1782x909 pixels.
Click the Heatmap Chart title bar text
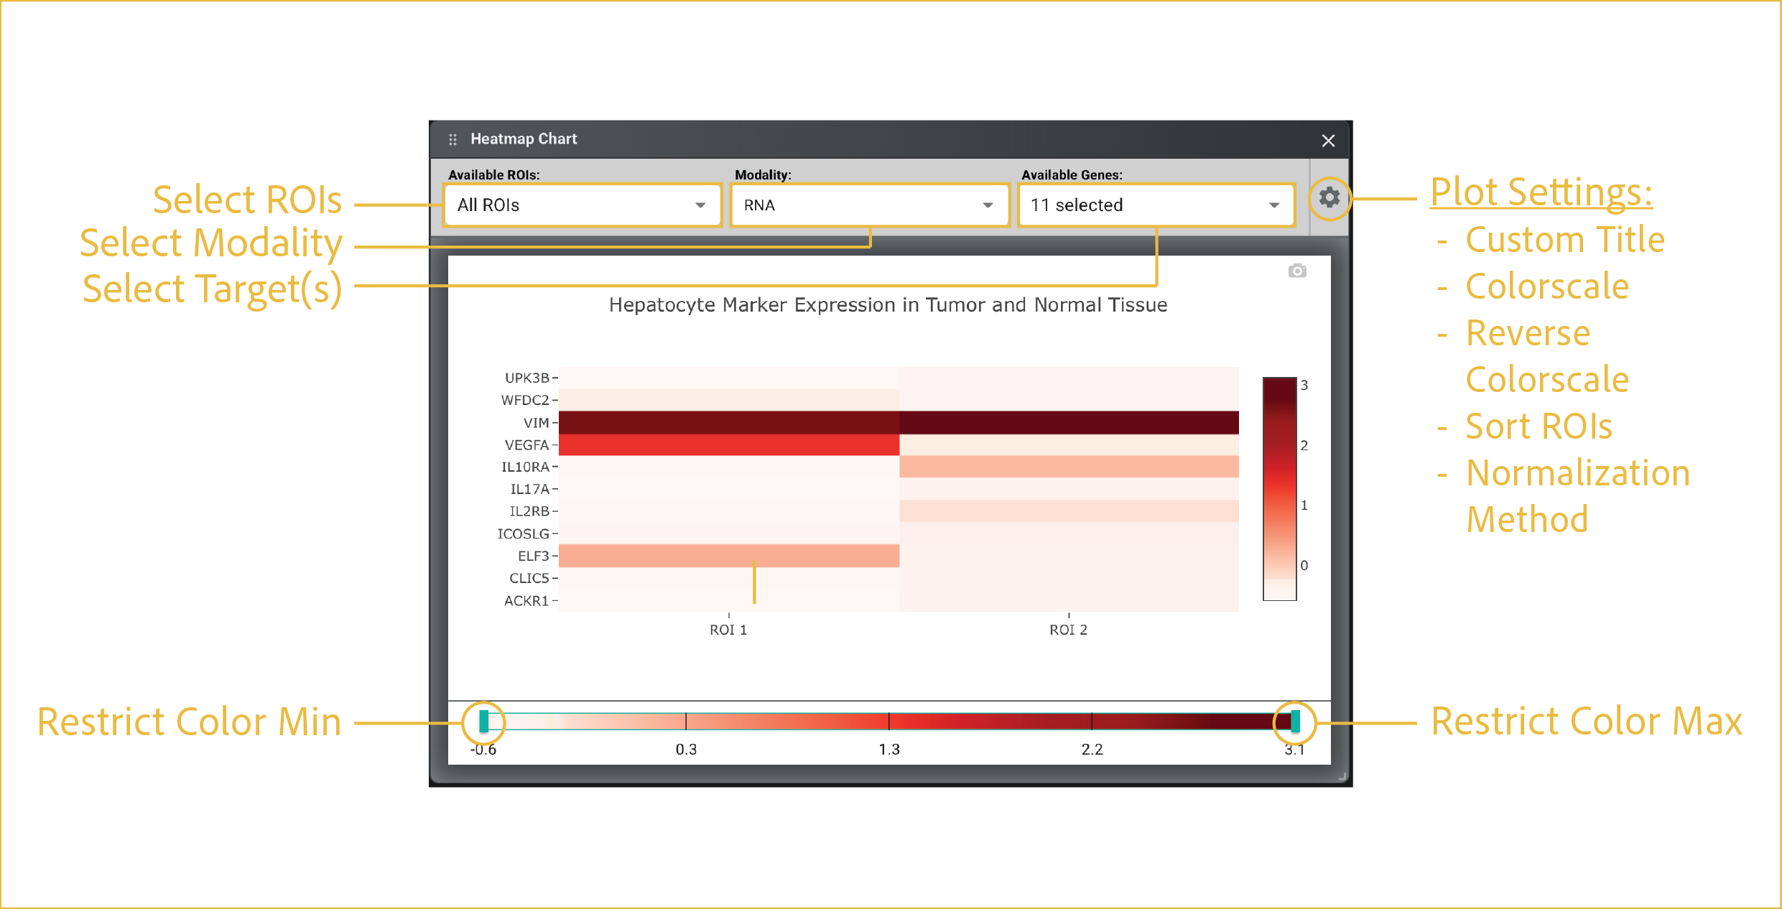(x=524, y=139)
